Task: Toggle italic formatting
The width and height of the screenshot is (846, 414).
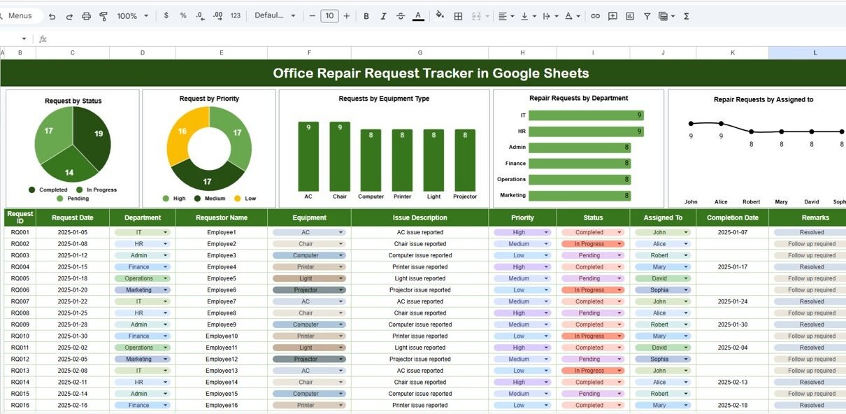Action: pos(383,16)
